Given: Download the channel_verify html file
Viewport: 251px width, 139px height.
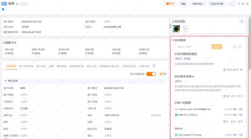Looking at the screenshot, I should pyautogui.click(x=240, y=109).
